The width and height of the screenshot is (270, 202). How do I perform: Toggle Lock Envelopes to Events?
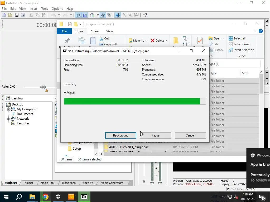click(x=103, y=15)
